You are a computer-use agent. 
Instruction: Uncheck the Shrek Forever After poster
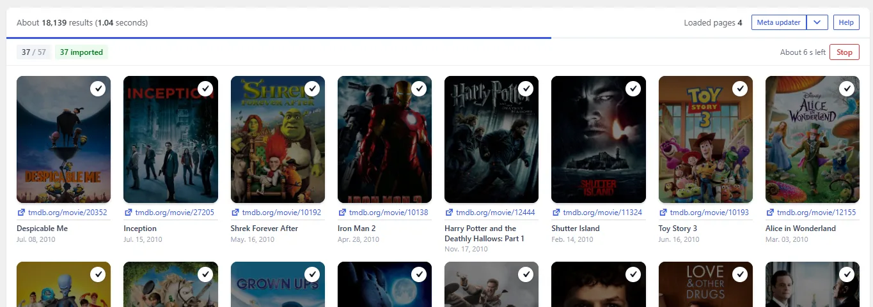[312, 89]
